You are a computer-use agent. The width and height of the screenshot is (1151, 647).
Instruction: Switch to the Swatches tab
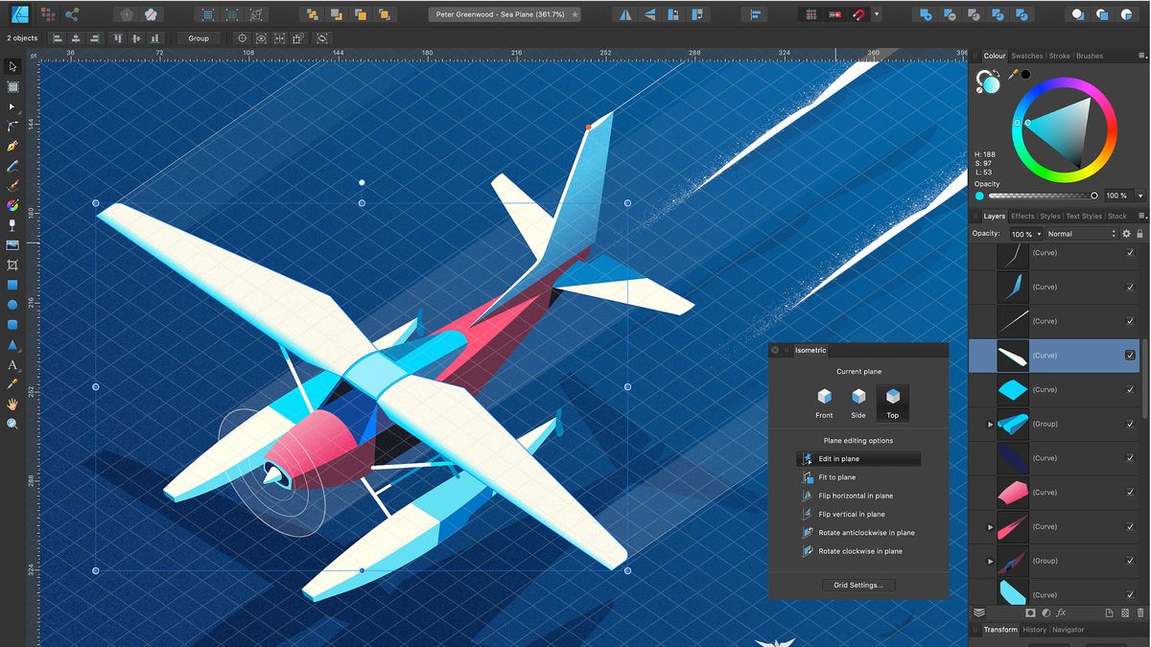pos(1026,56)
